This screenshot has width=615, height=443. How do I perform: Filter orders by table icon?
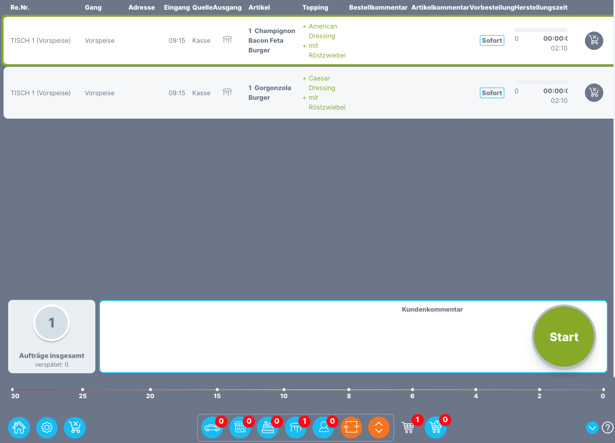(x=295, y=428)
